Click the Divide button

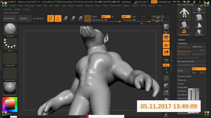coord(184,71)
